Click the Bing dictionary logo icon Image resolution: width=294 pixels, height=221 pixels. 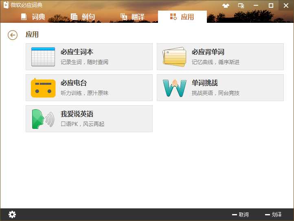tap(6, 5)
